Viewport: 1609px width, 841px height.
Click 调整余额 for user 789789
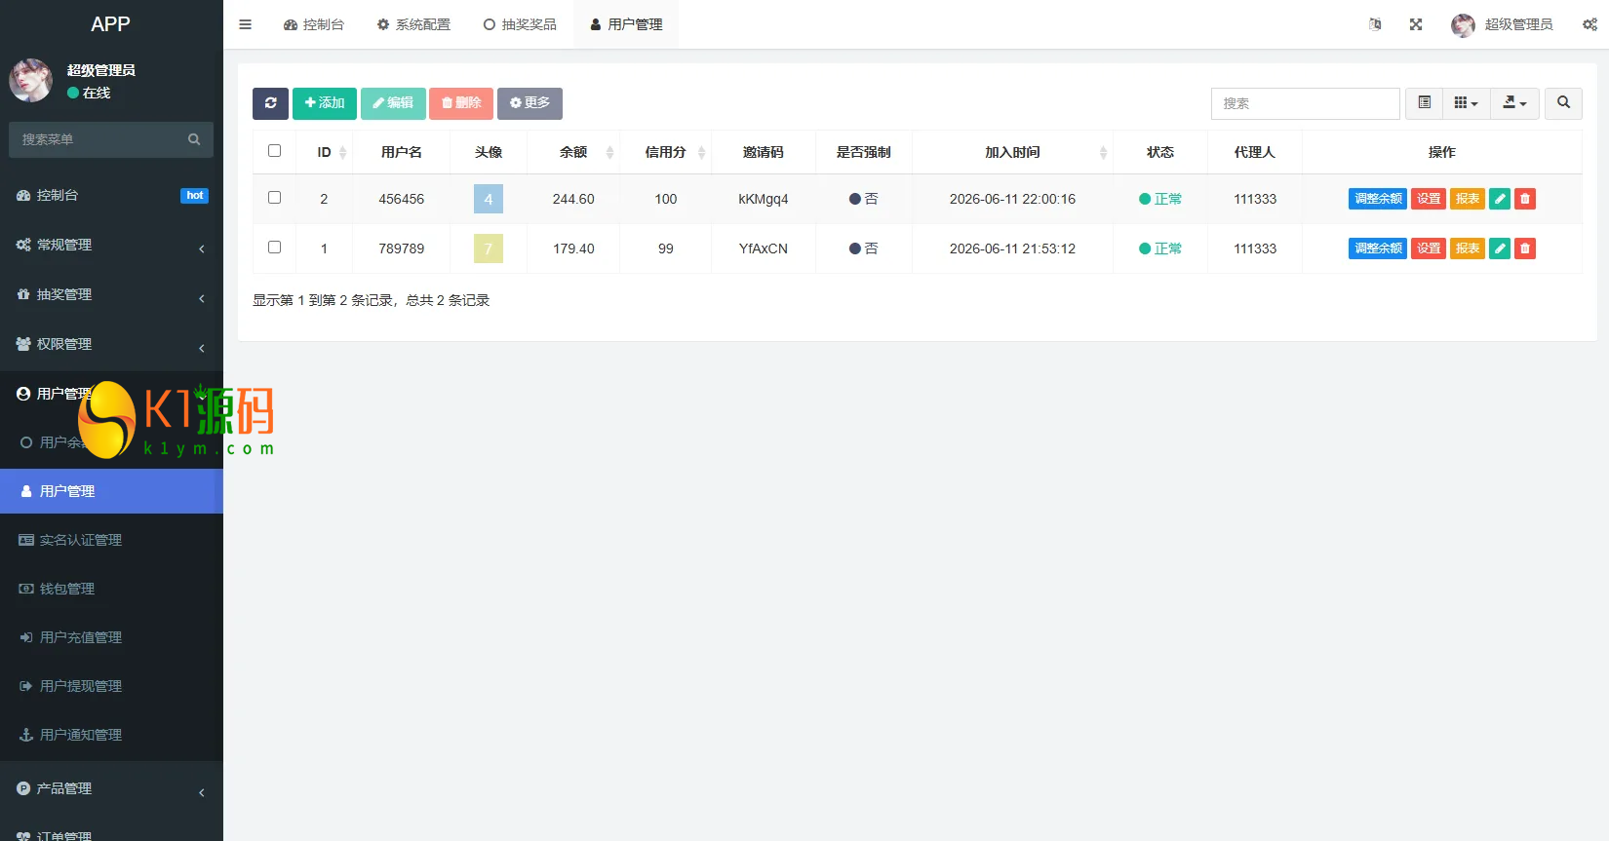pos(1378,248)
